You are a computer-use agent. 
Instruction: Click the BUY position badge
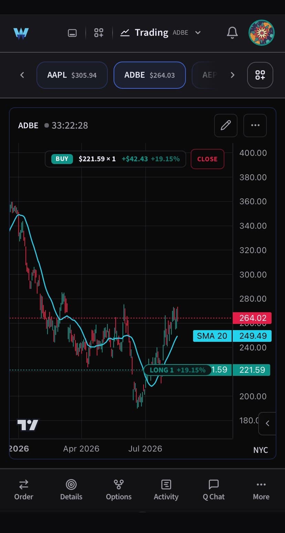click(62, 159)
